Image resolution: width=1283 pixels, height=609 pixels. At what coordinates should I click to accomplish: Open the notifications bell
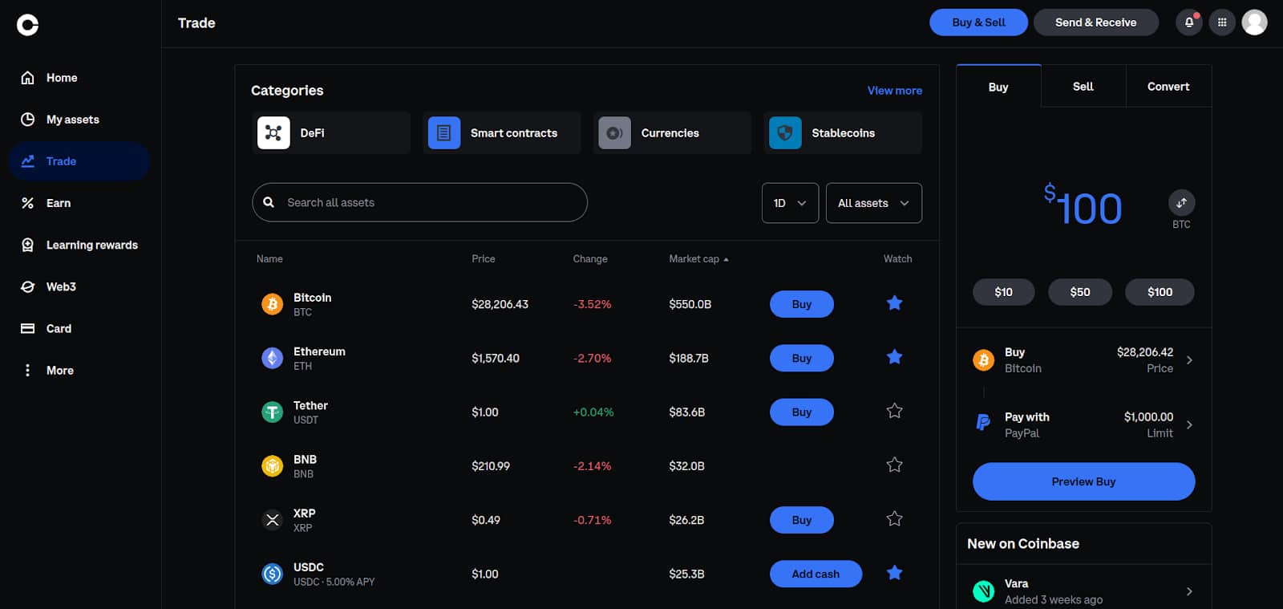[x=1188, y=22]
